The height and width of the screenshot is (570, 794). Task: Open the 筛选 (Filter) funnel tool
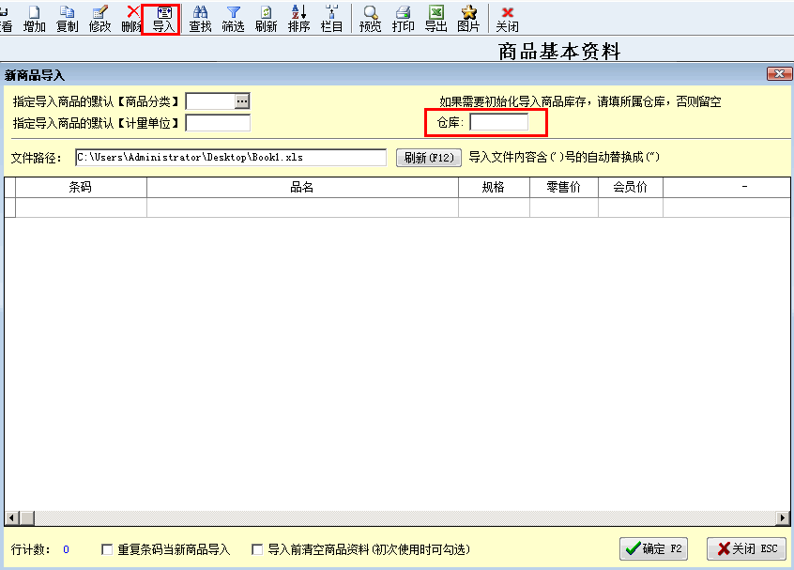(x=233, y=20)
